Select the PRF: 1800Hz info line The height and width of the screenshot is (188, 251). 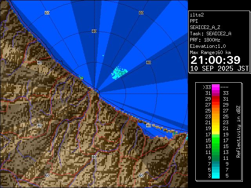pos(205,40)
